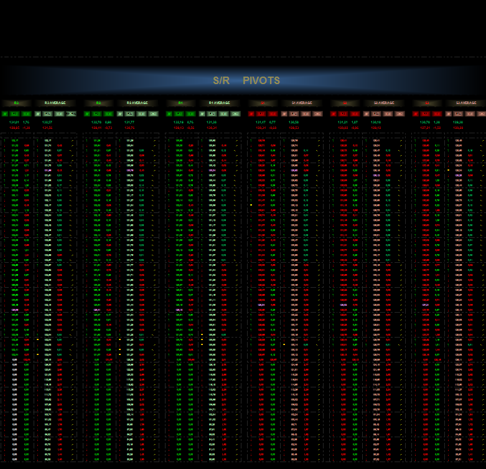
Task: Click the S3a column box
Action: click(458, 114)
